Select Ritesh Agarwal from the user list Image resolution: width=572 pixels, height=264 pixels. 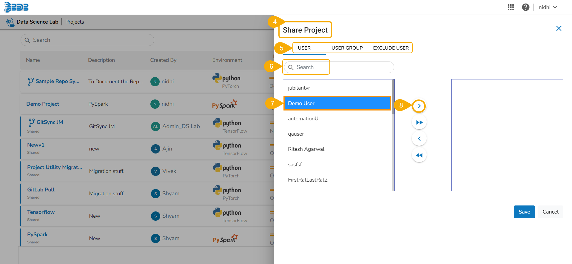(306, 149)
